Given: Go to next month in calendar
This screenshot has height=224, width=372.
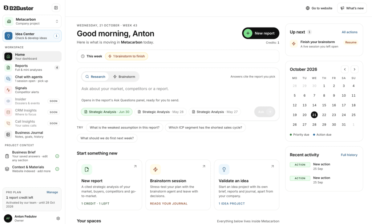Looking at the screenshot, I should [355, 69].
